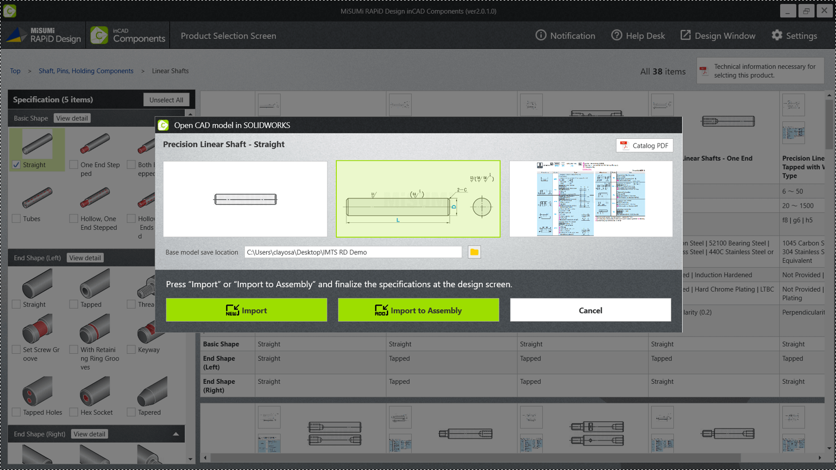Check the Tubes basic shape checkbox
This screenshot has width=836, height=470.
tap(16, 219)
